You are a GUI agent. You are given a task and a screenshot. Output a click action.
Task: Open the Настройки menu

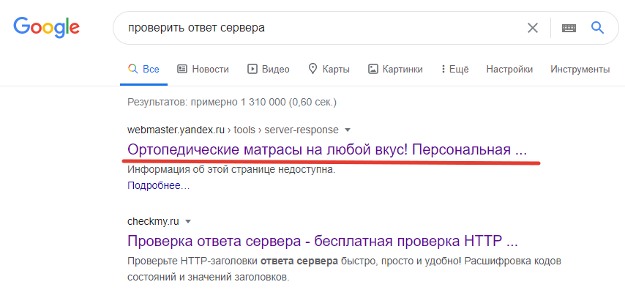[509, 69]
